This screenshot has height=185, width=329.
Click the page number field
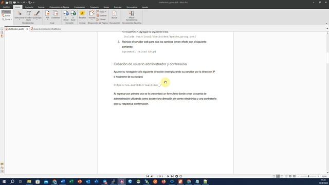[160, 176]
